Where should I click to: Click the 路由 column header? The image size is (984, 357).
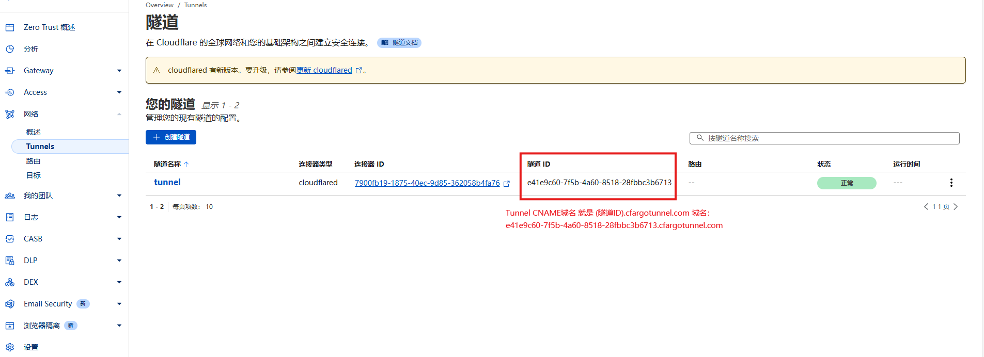[695, 164]
